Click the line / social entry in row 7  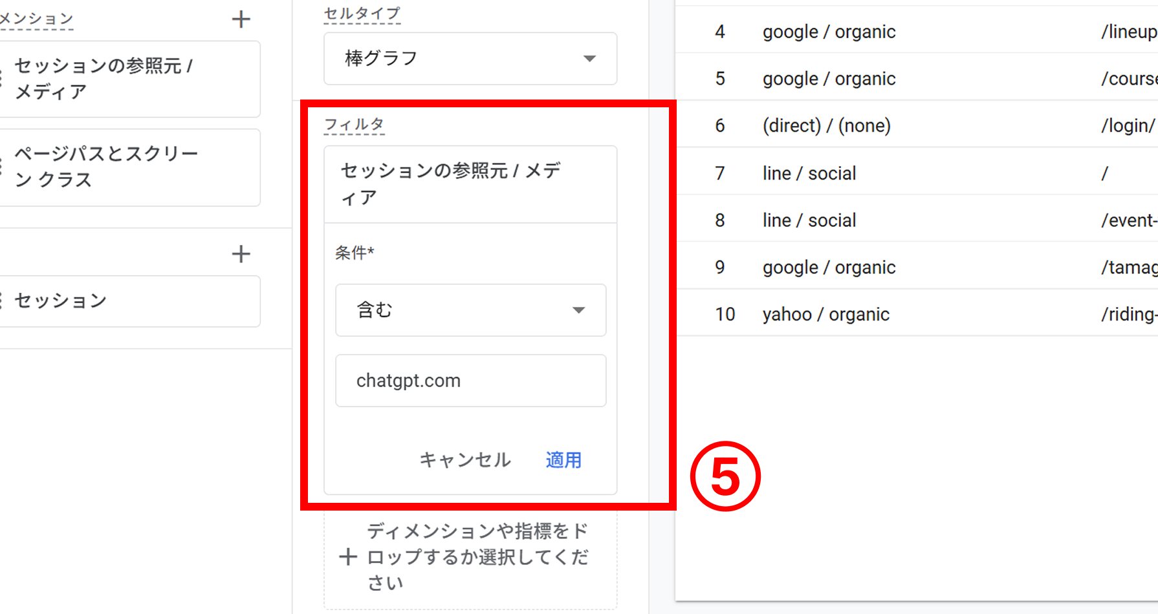click(809, 173)
